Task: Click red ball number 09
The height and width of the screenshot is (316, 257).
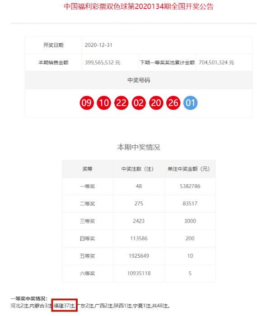Action: [87, 103]
